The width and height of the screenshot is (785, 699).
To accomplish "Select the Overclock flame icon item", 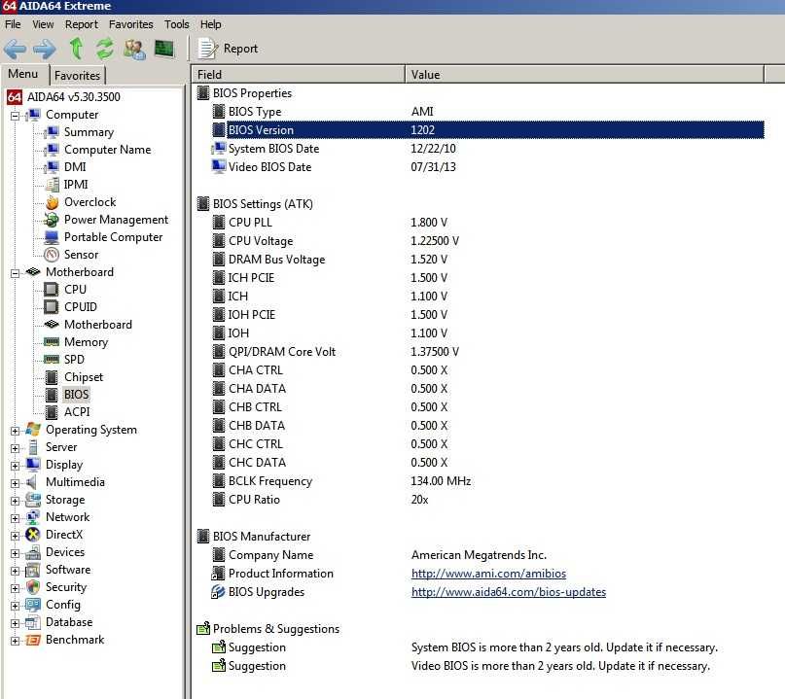I will click(x=90, y=202).
